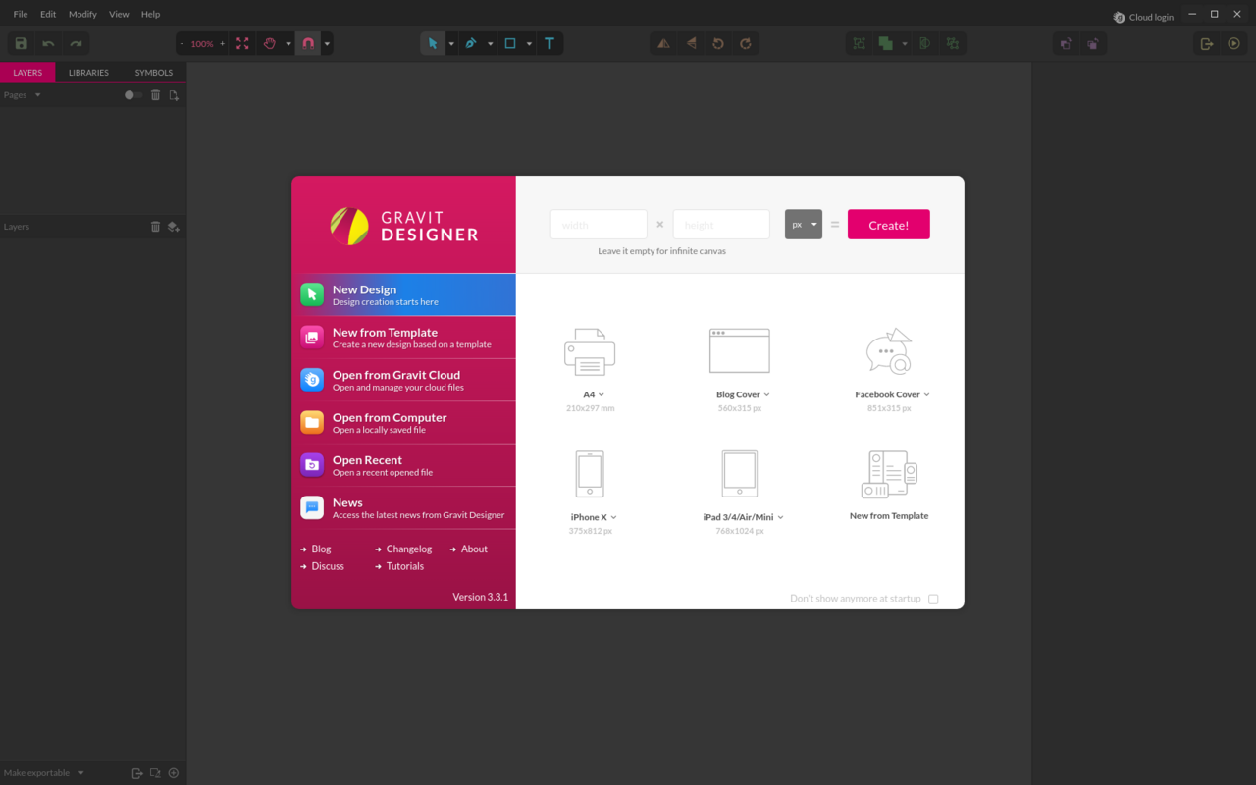
Task: Click the Create! button
Action: coord(889,224)
